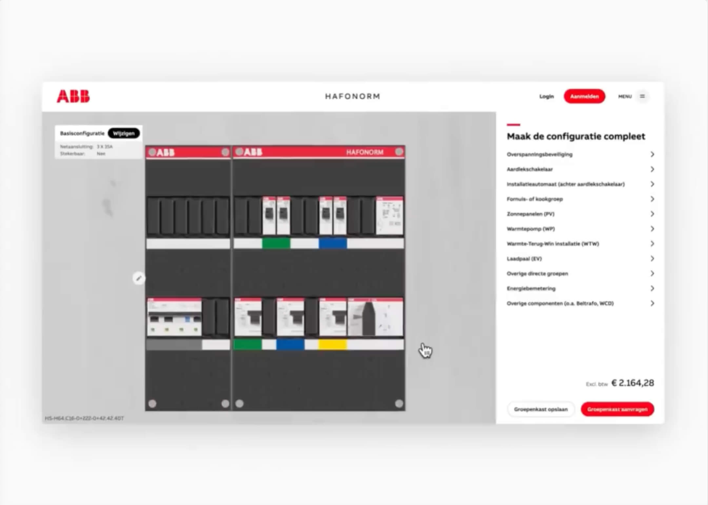Select a circuit breaker module in the cabinet
Image resolution: width=708 pixels, height=505 pixels.
270,215
